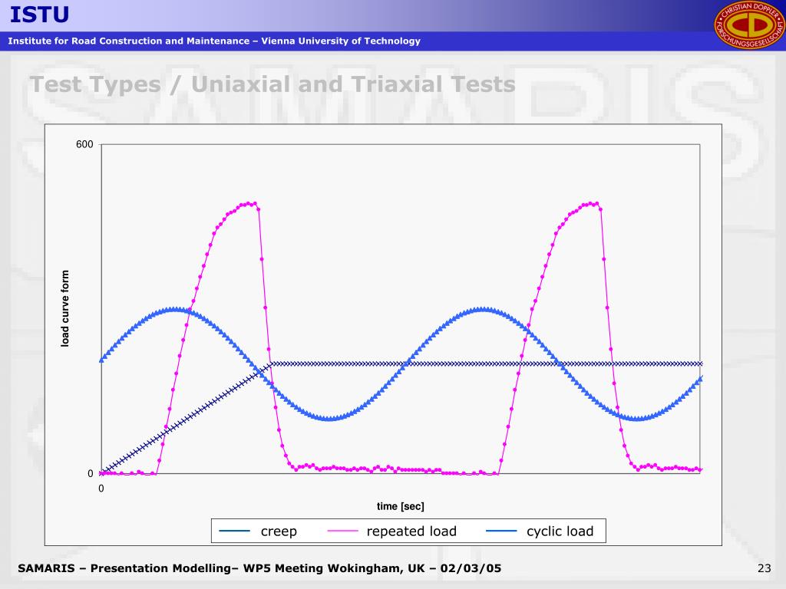The width and height of the screenshot is (786, 589).
Task: Click the blue cyclic load legend line
Action: (x=501, y=531)
